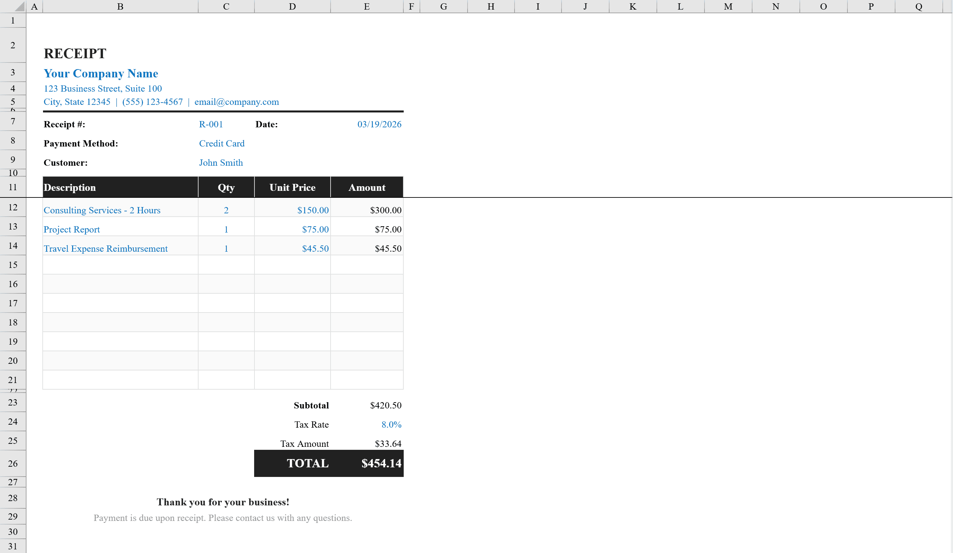Select the TOTAL $454.14 cell
Image resolution: width=953 pixels, height=553 pixels.
381,463
